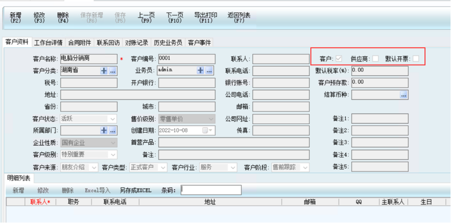Open the 客户阶段 dropdown
The height and width of the screenshot is (223, 451).
pos(305,168)
